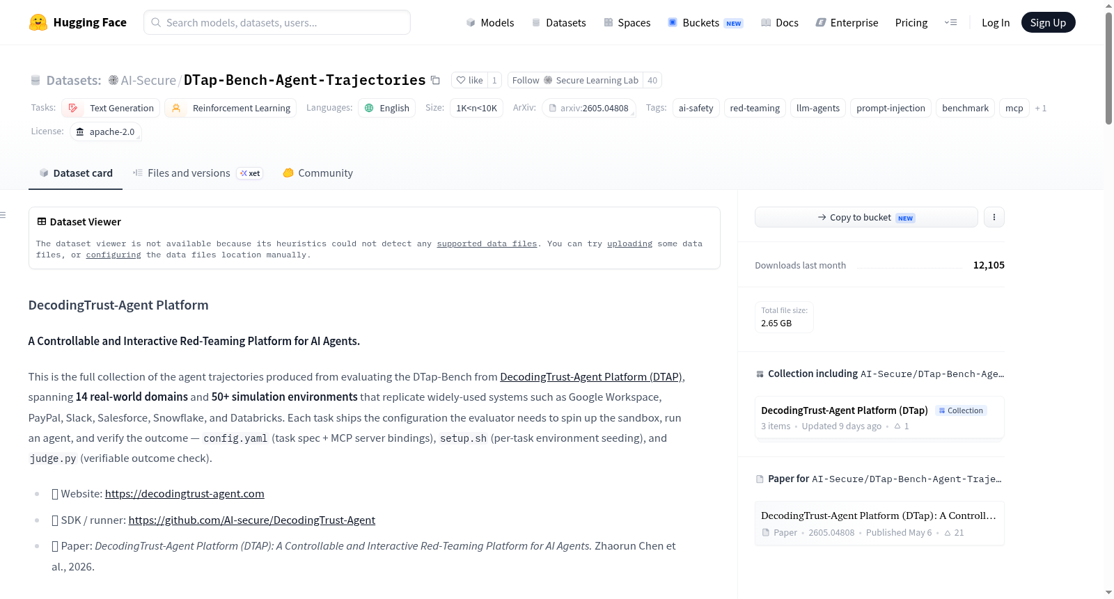Click the DTap-Bench-Agent-Trajectories dataset title
Screen dimensions: 1114x599
tap(304, 80)
